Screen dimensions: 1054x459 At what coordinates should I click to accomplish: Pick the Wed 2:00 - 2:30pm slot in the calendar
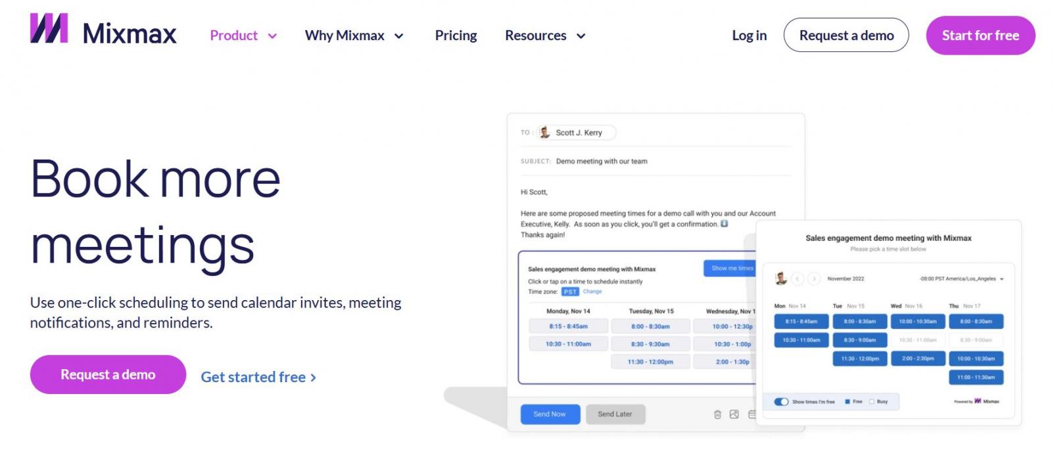(918, 359)
